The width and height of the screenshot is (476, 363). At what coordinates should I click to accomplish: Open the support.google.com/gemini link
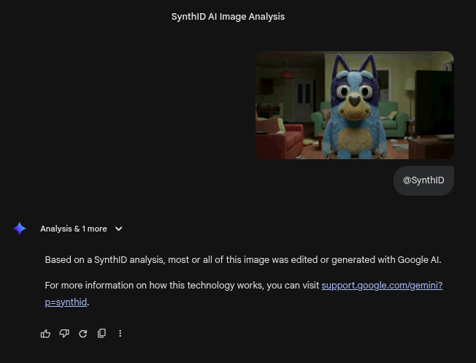[x=381, y=285]
